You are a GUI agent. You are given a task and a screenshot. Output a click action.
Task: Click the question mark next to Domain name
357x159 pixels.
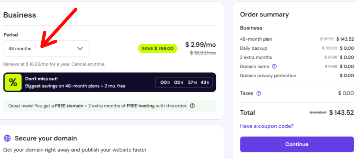click(274, 66)
